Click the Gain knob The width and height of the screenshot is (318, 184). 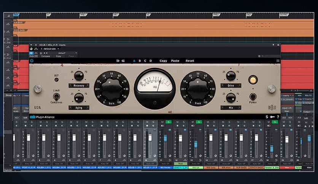pyautogui.click(x=111, y=89)
